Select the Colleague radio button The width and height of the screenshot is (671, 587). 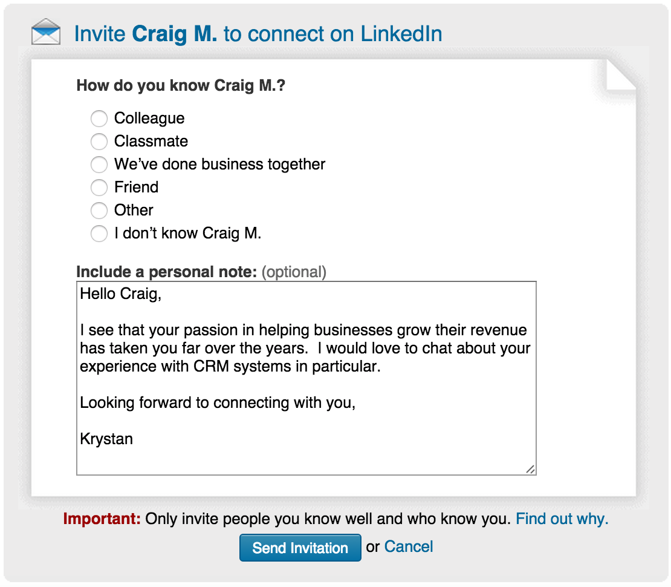coord(99,119)
